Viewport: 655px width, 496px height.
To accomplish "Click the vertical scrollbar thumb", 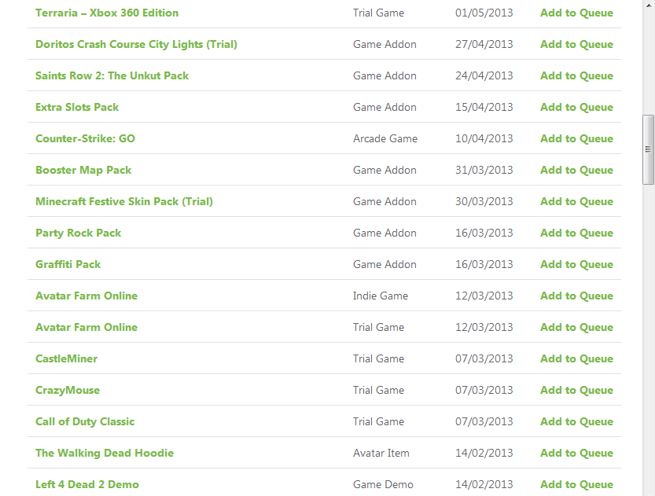I will point(648,149).
